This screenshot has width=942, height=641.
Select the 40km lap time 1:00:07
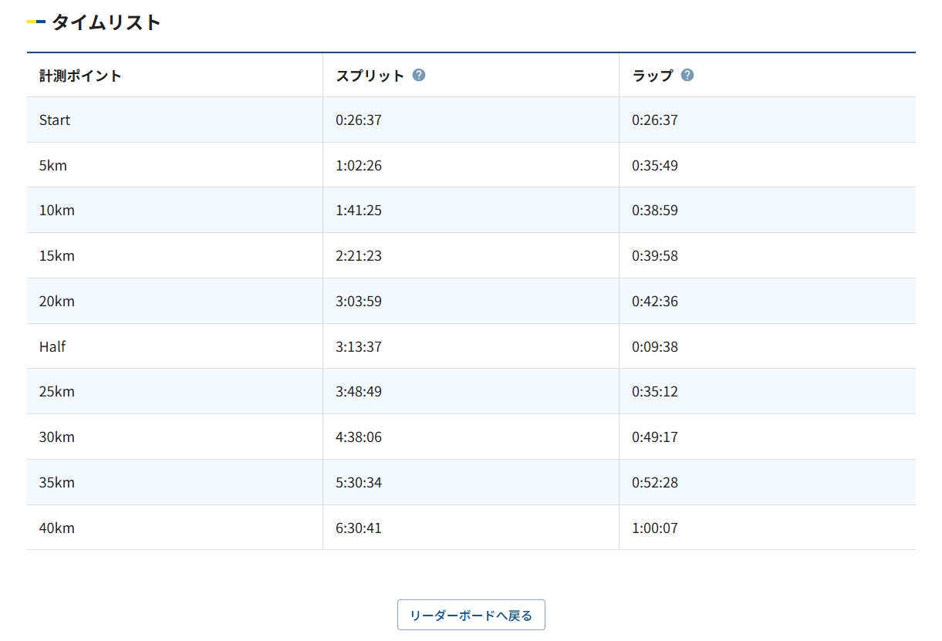tap(655, 528)
